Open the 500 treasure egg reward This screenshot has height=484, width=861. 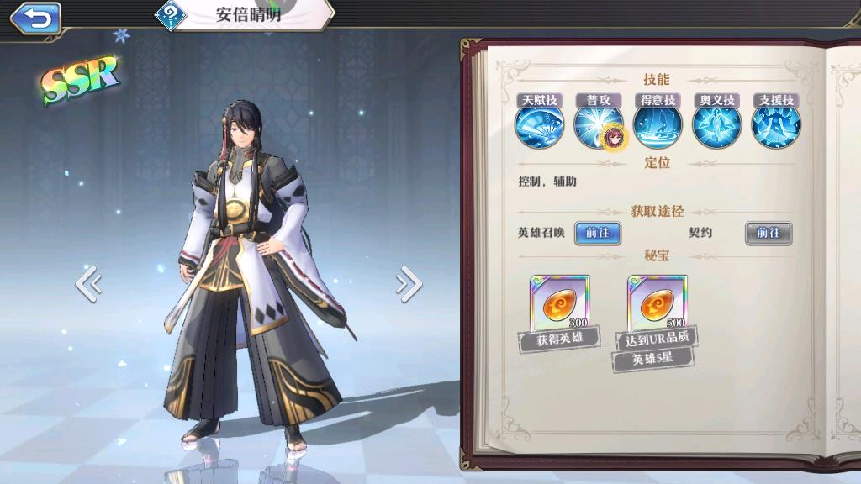pos(658,302)
